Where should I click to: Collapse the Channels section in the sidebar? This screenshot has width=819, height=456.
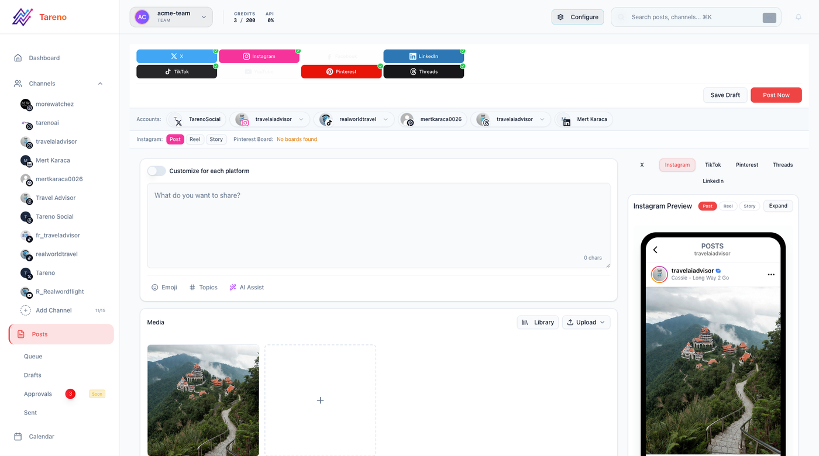pyautogui.click(x=100, y=84)
